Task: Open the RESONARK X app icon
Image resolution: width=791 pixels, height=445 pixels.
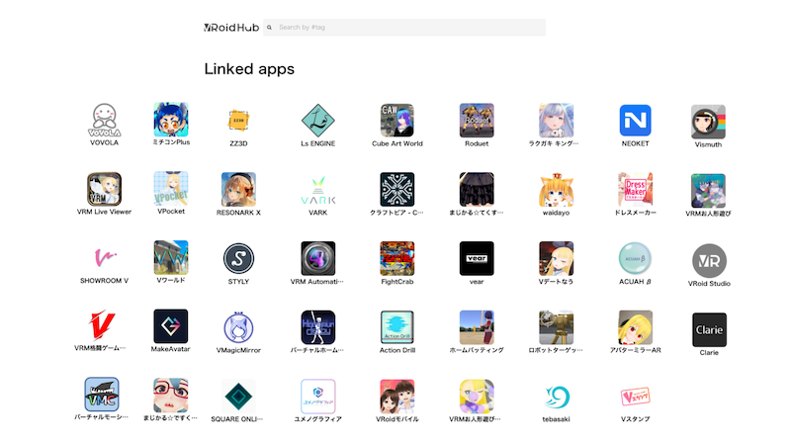Action: click(238, 189)
